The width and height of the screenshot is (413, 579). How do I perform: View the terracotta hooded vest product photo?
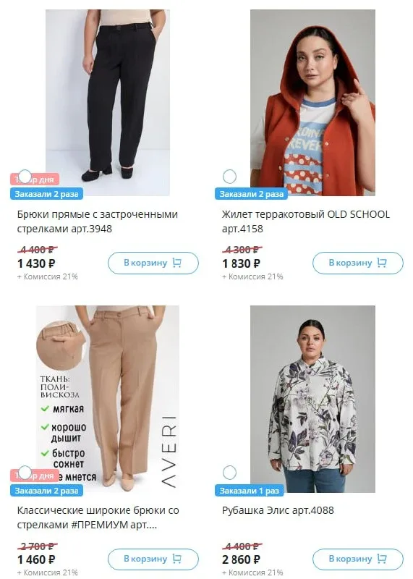312,103
